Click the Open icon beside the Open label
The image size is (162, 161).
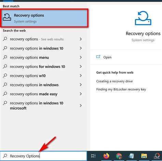click(98, 57)
